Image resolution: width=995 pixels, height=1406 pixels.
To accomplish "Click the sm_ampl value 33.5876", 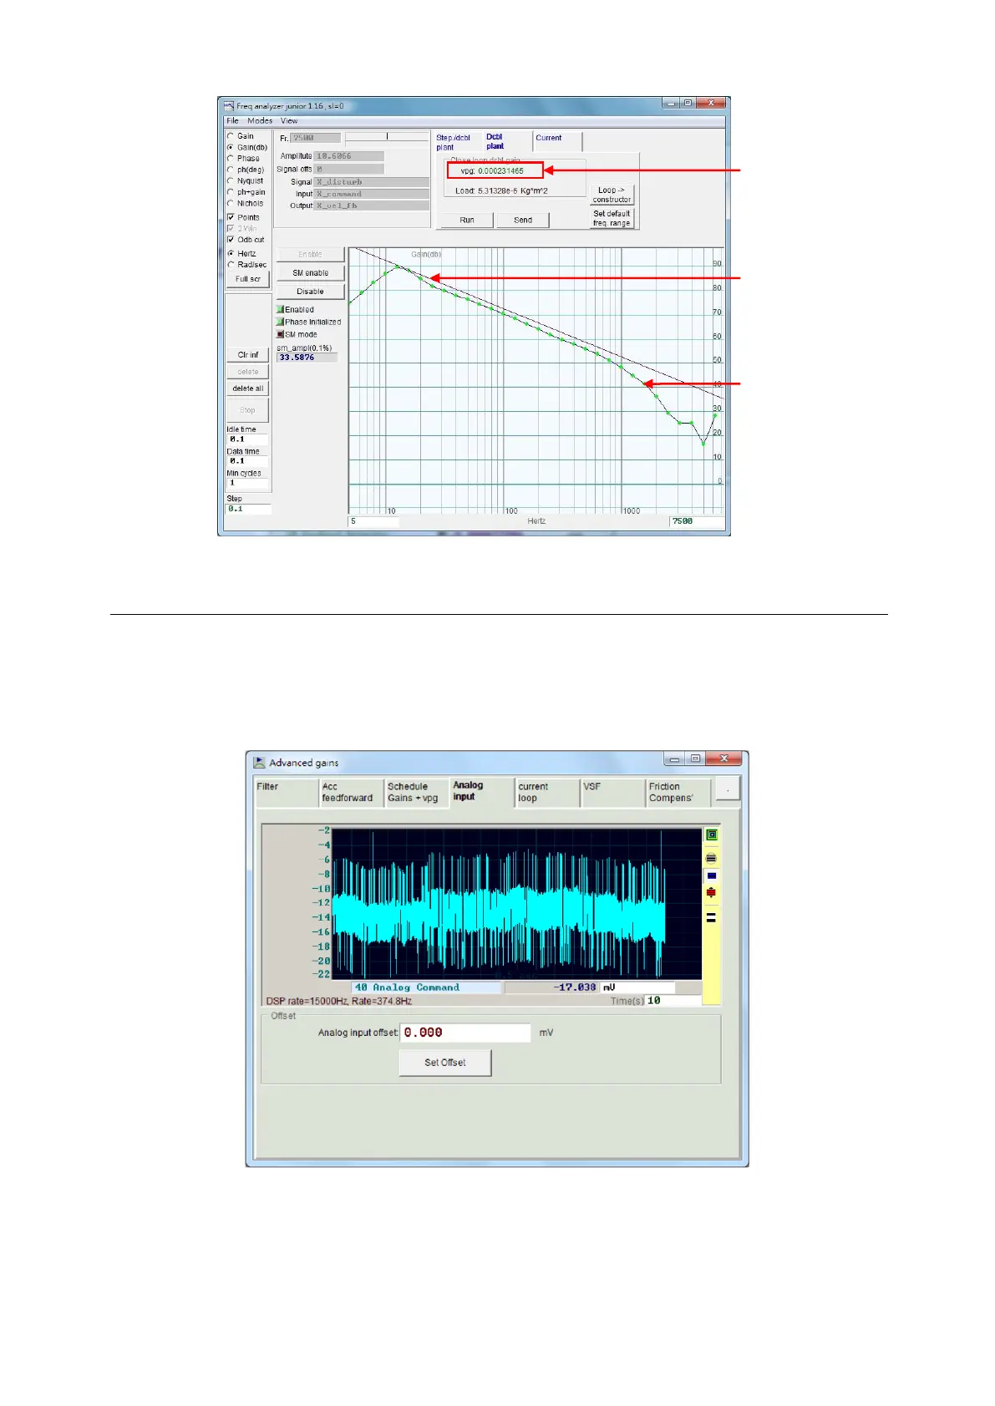I will click(x=307, y=358).
